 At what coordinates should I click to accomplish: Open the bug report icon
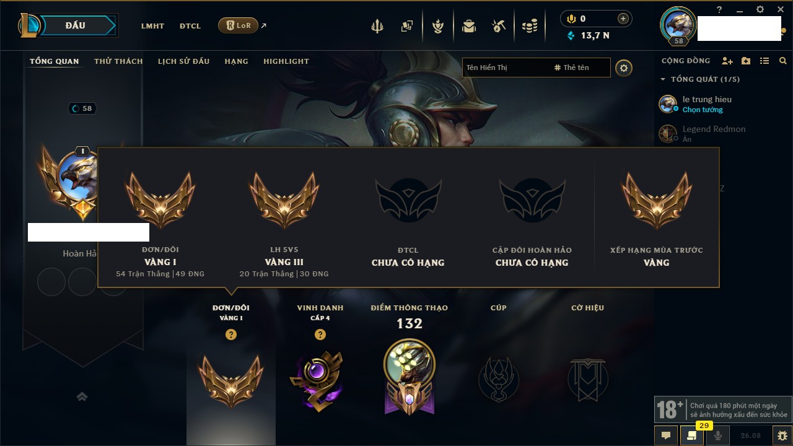click(782, 435)
